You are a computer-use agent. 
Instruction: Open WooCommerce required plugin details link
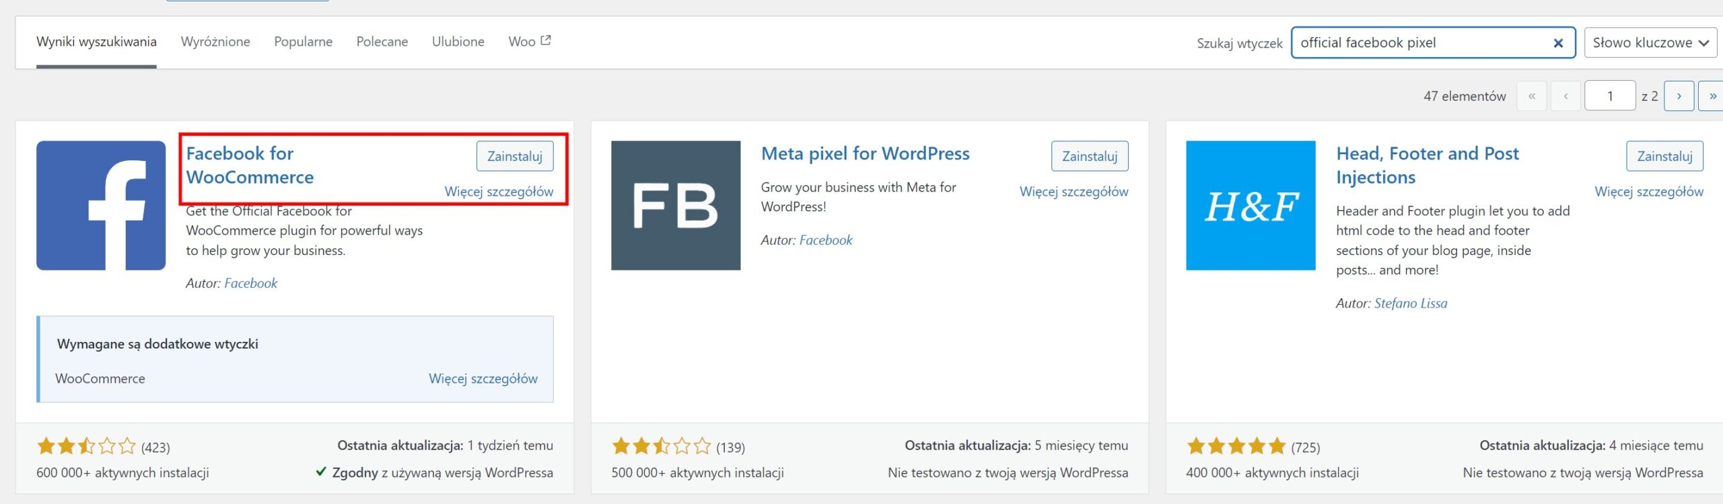483,379
